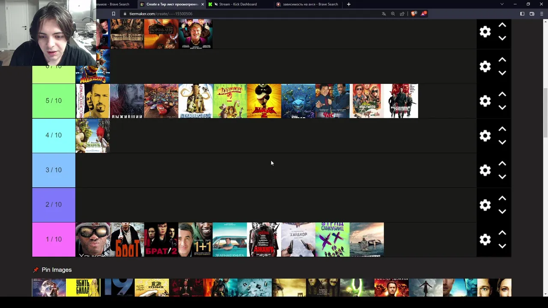Open settings gear for the 5 / 10 row
The image size is (548, 308).
(x=485, y=101)
